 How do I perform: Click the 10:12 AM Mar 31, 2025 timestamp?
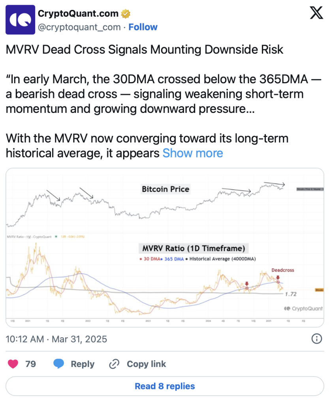[x=56, y=339]
